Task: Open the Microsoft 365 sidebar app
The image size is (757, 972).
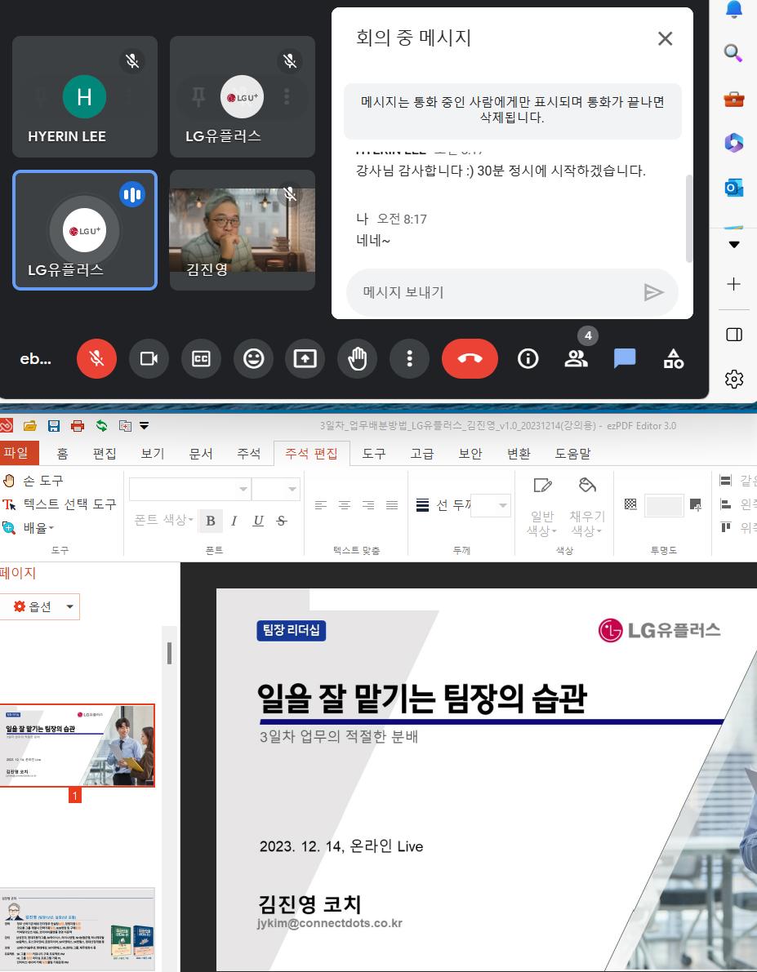Action: 733,143
